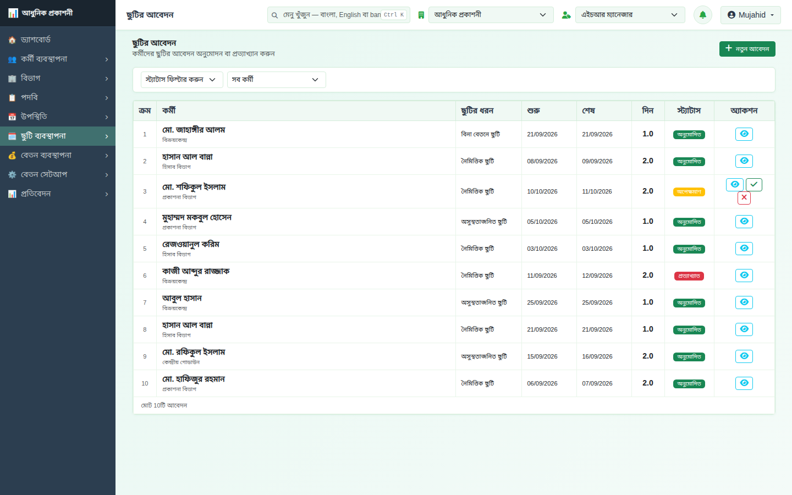Click the green user role icon
The width and height of the screenshot is (792, 495).
click(x=566, y=15)
